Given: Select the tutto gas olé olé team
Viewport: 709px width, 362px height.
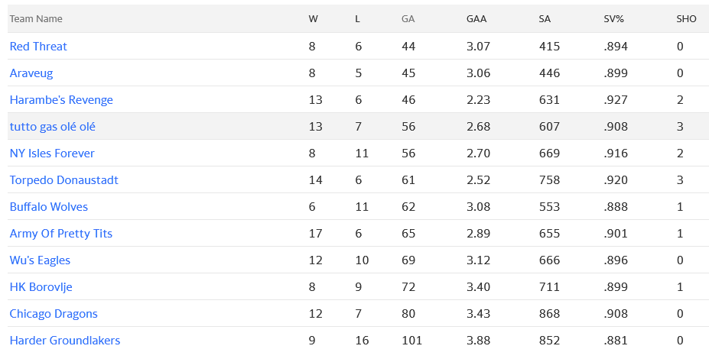Looking at the screenshot, I should [53, 127].
